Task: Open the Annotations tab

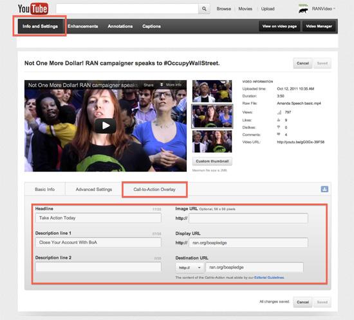Action: point(120,26)
